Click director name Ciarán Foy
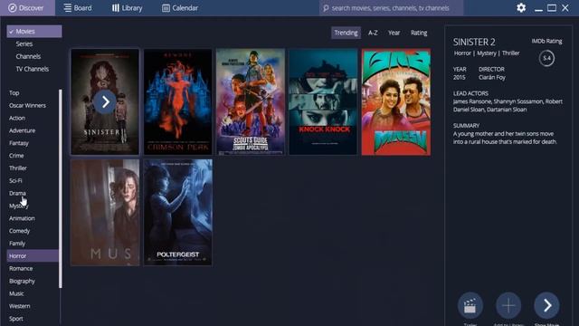 (492, 78)
